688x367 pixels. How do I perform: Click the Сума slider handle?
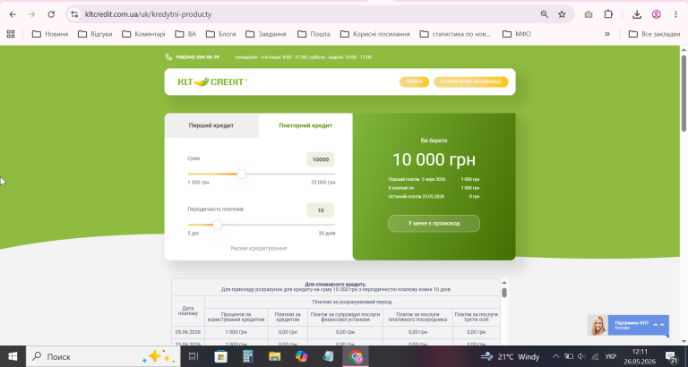(x=241, y=174)
